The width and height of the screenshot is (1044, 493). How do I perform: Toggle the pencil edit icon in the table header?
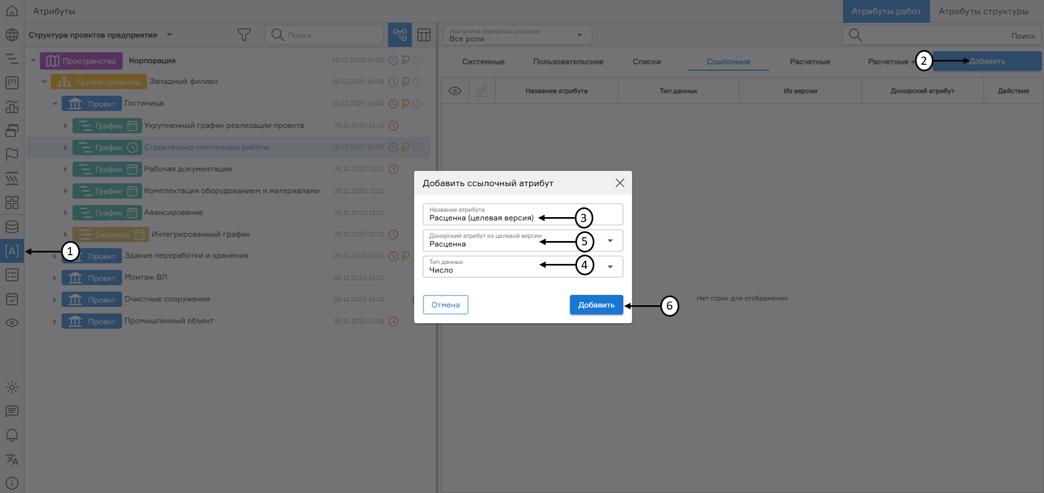[481, 90]
